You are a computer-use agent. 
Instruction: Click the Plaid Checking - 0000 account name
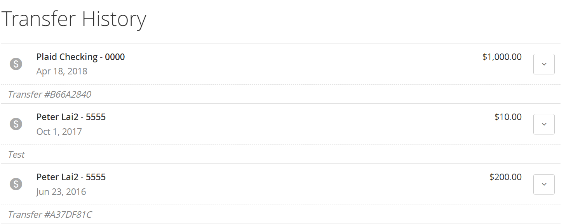[x=80, y=57]
